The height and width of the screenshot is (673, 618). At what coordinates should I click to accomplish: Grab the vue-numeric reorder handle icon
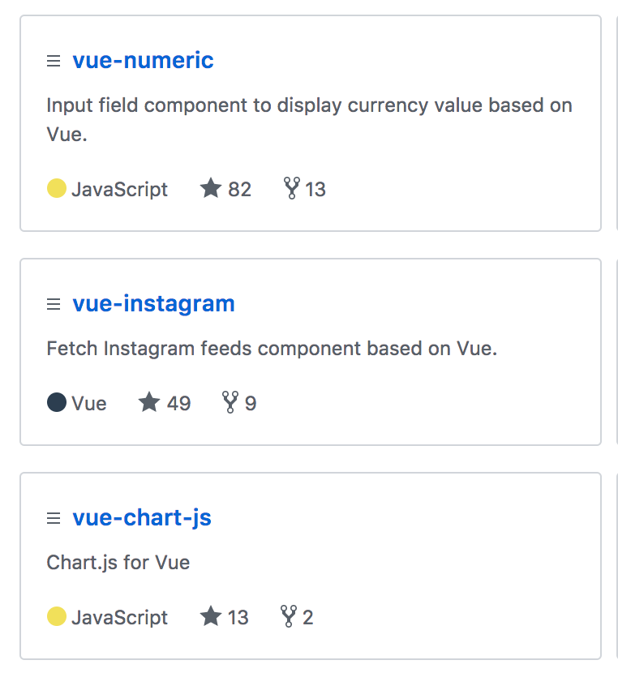54,61
